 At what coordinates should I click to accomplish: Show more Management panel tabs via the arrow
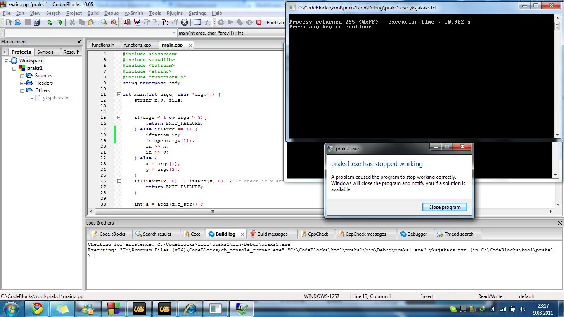(78, 52)
